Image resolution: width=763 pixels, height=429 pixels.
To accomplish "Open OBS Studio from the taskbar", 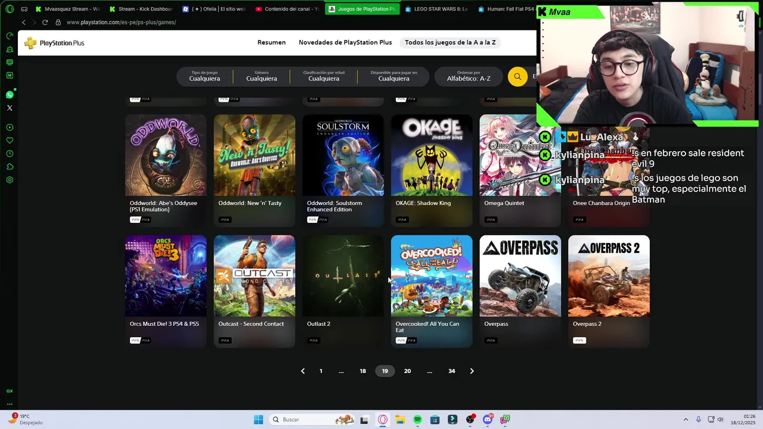I will 470,419.
